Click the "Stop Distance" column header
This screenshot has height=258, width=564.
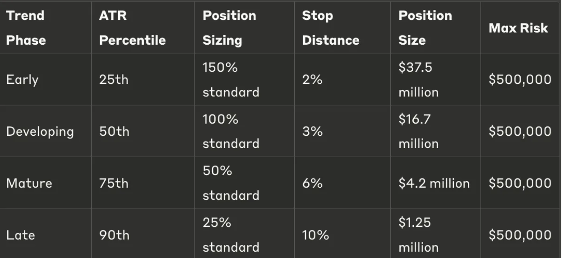click(331, 28)
